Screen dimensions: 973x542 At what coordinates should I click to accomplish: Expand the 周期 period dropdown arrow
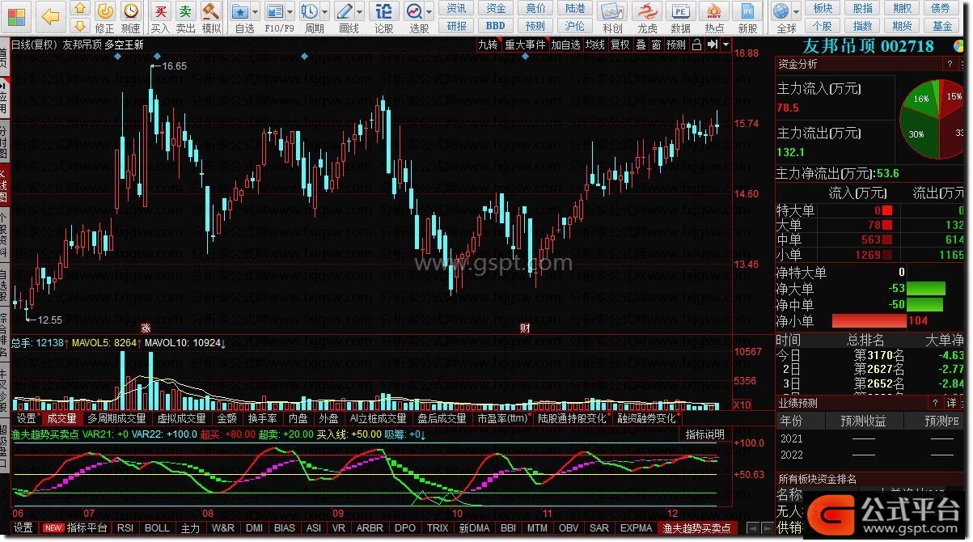[326, 13]
